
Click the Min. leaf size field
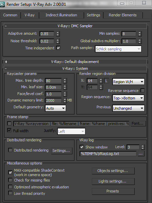(53, 87)
